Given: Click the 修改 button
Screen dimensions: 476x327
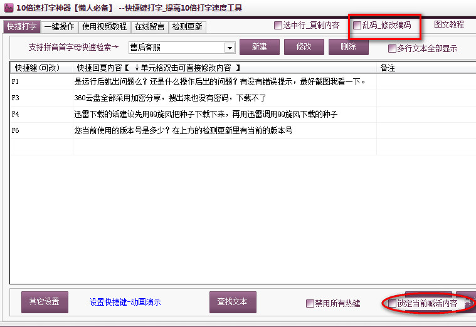Looking at the screenshot, I should point(304,47).
